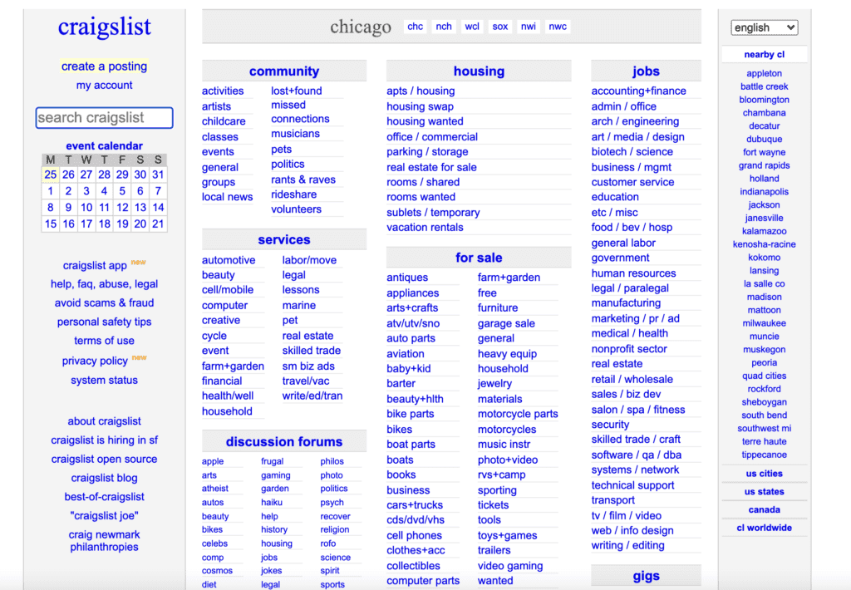Screen dimensions: 851x590
Task: Browse antiques for sale
Action: coord(407,278)
